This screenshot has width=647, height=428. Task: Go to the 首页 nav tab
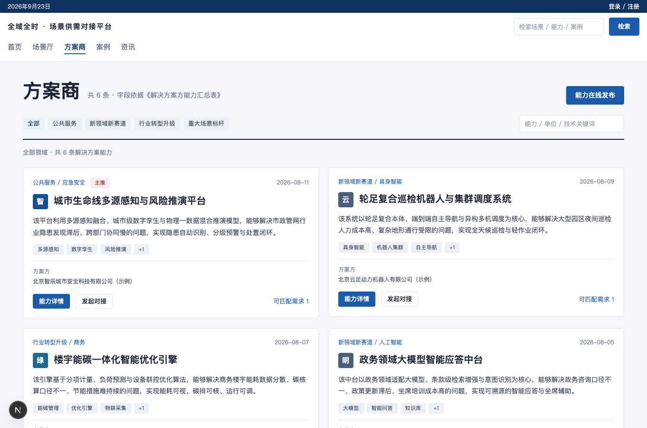pyautogui.click(x=15, y=47)
